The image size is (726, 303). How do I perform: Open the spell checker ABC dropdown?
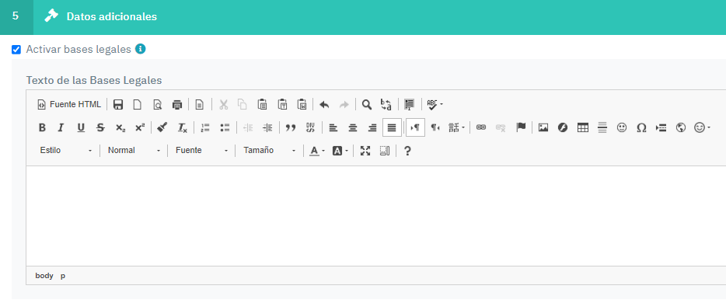435,105
